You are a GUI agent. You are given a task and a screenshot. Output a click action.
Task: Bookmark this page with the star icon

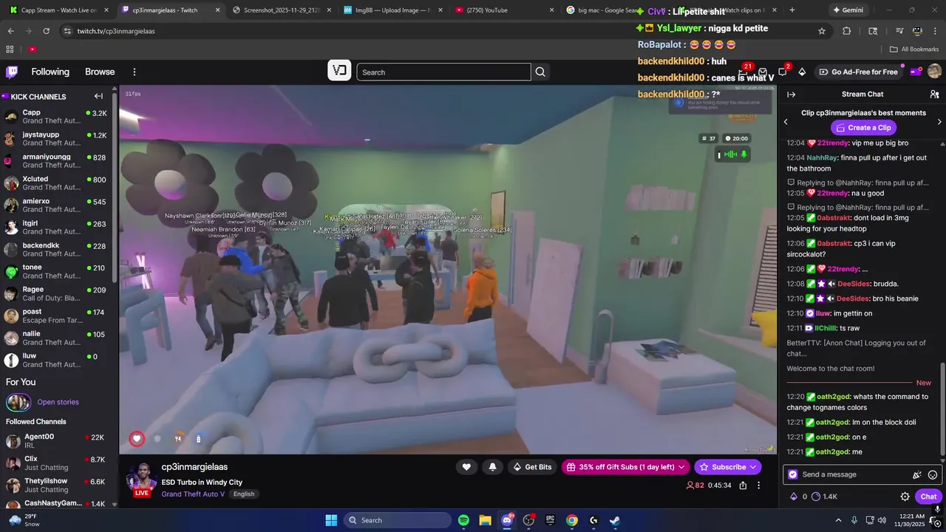point(822,31)
